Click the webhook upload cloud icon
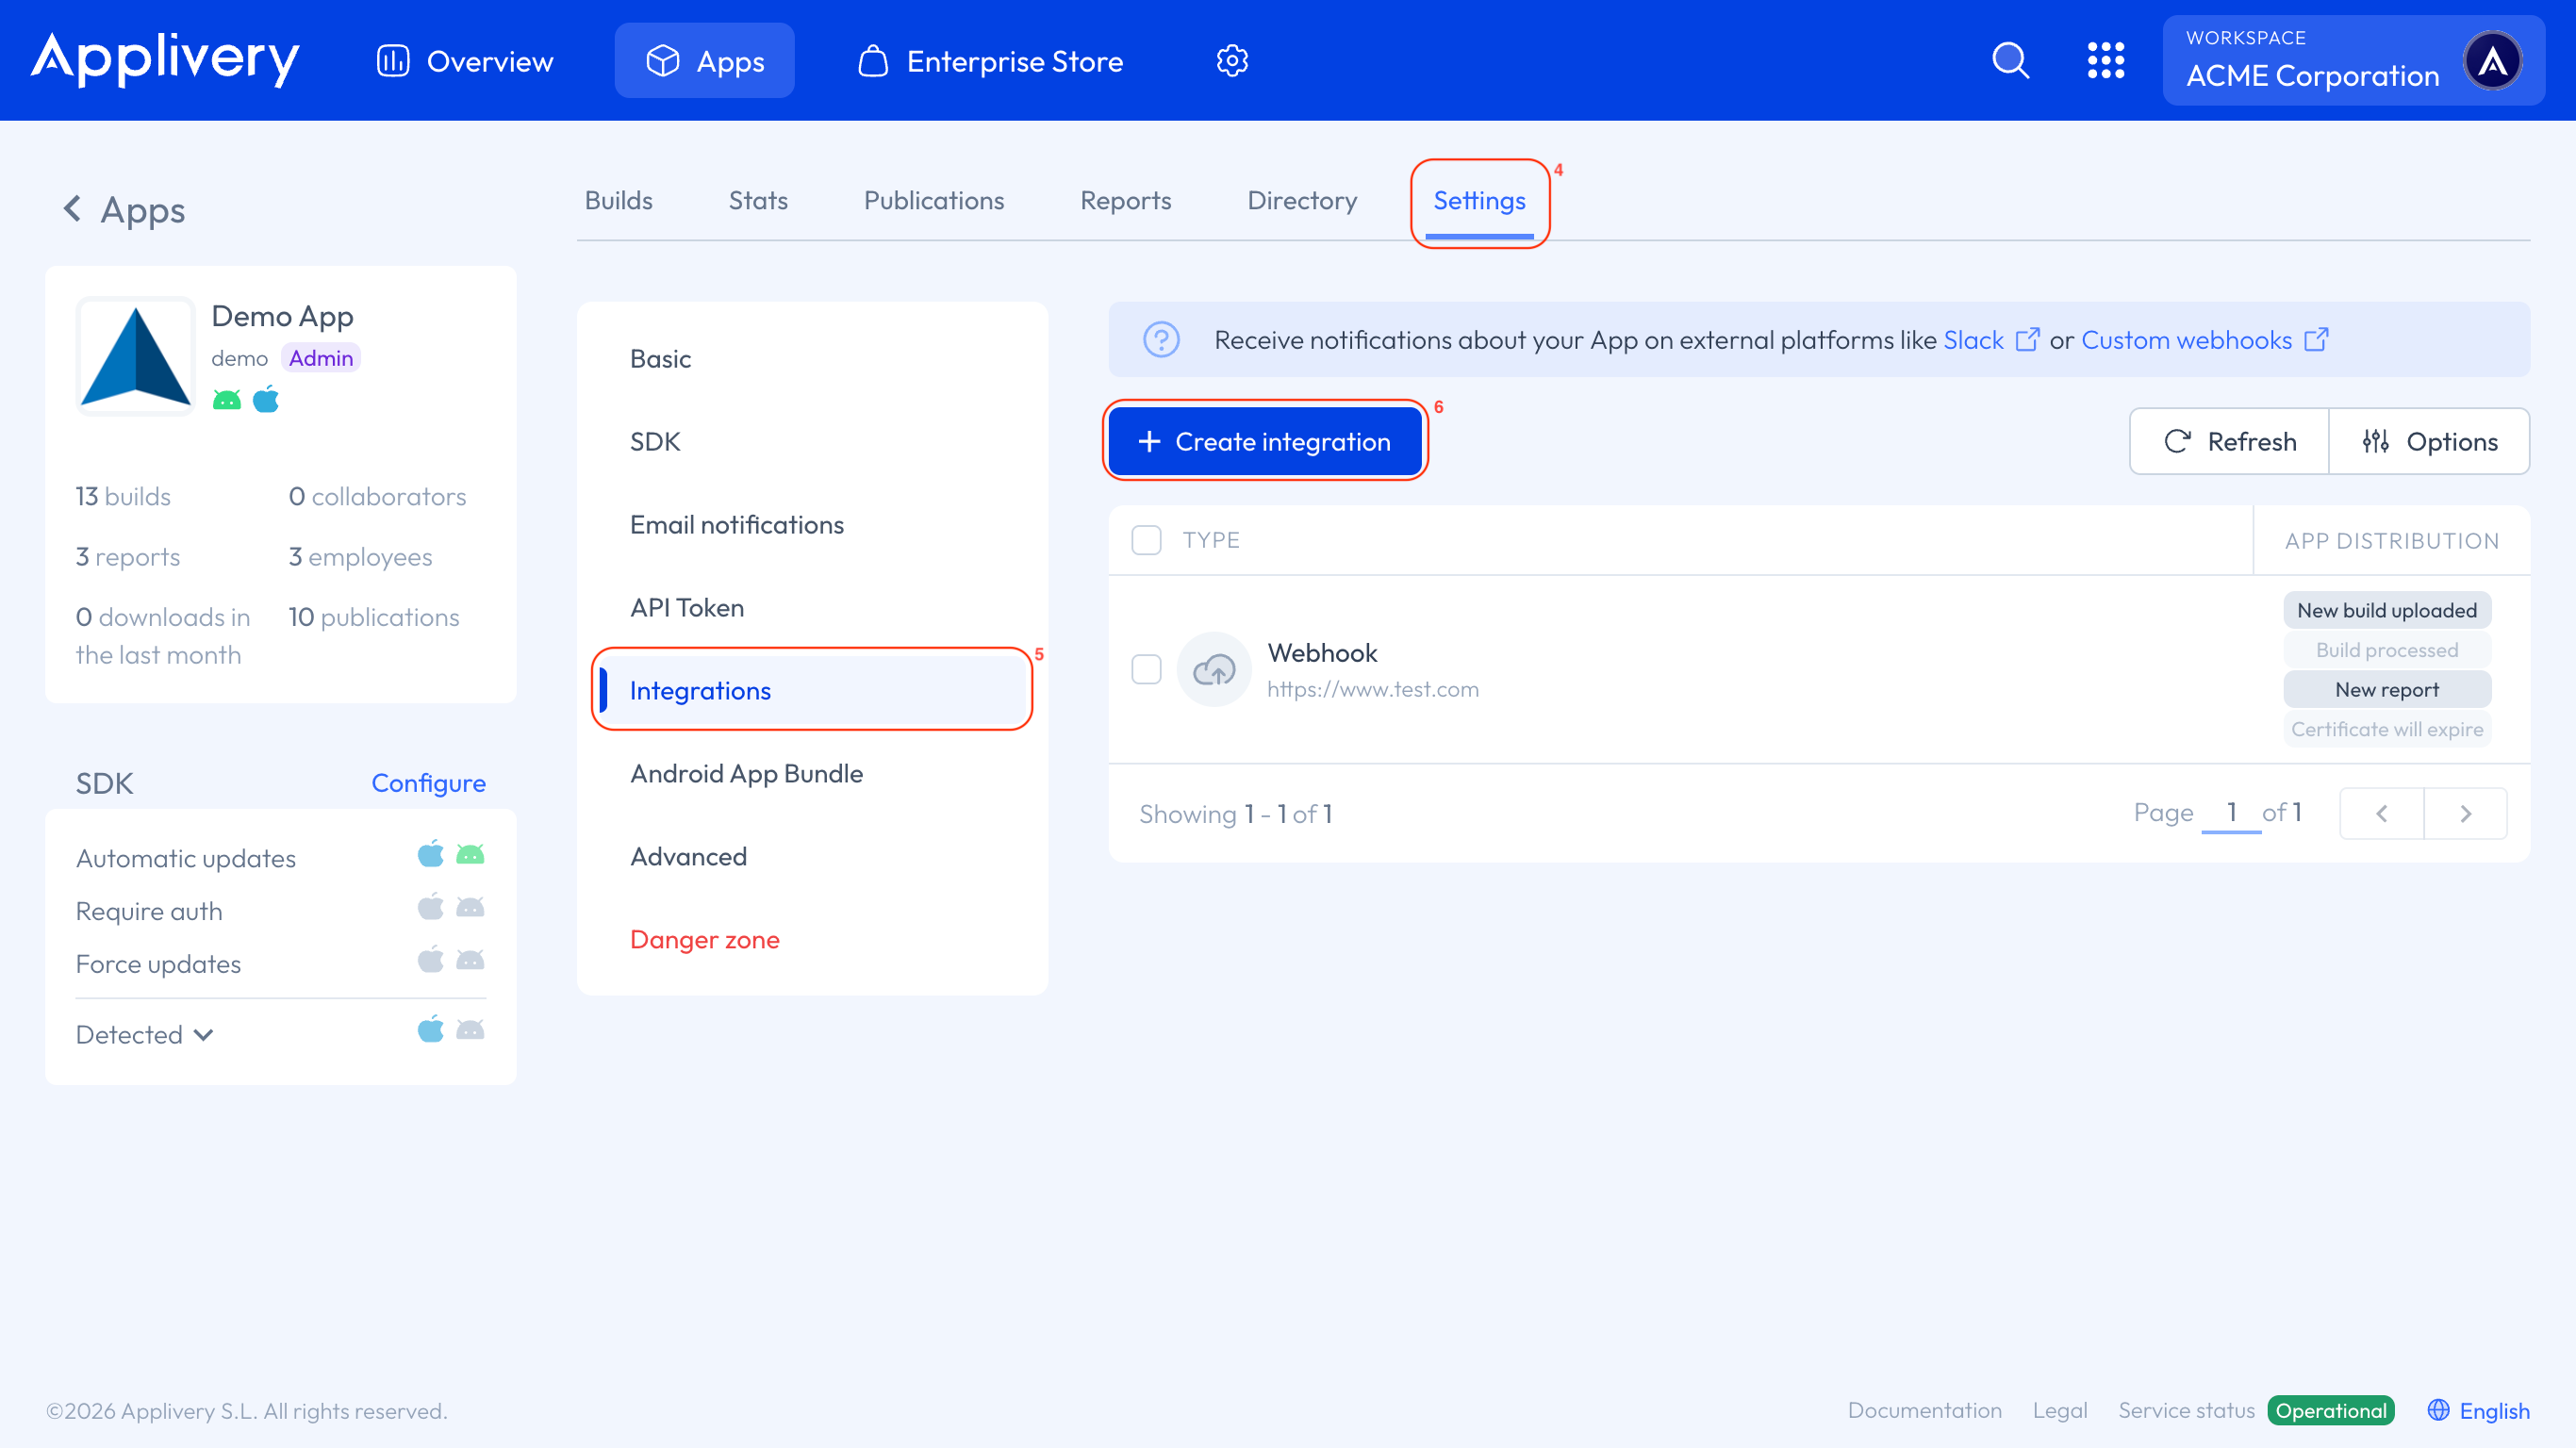This screenshot has width=2576, height=1448. [1213, 669]
